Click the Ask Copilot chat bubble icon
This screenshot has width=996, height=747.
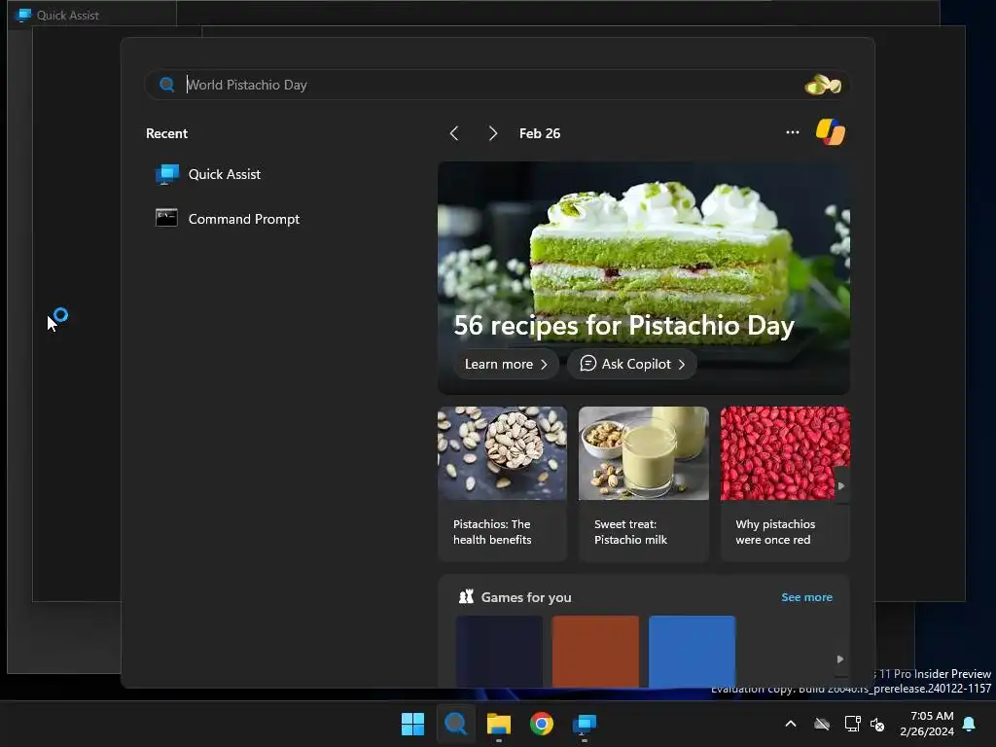point(588,364)
